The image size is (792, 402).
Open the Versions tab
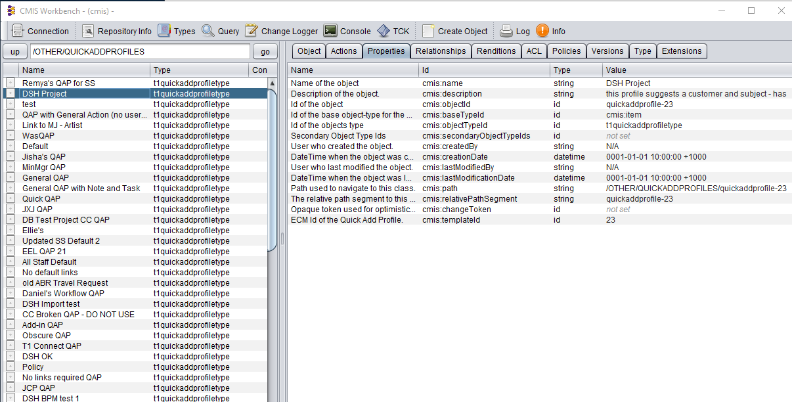click(x=607, y=51)
